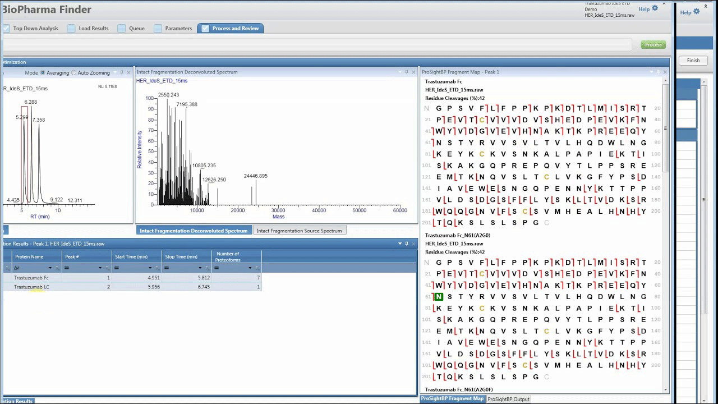Click the 24446.895 mass peak label

255,176
